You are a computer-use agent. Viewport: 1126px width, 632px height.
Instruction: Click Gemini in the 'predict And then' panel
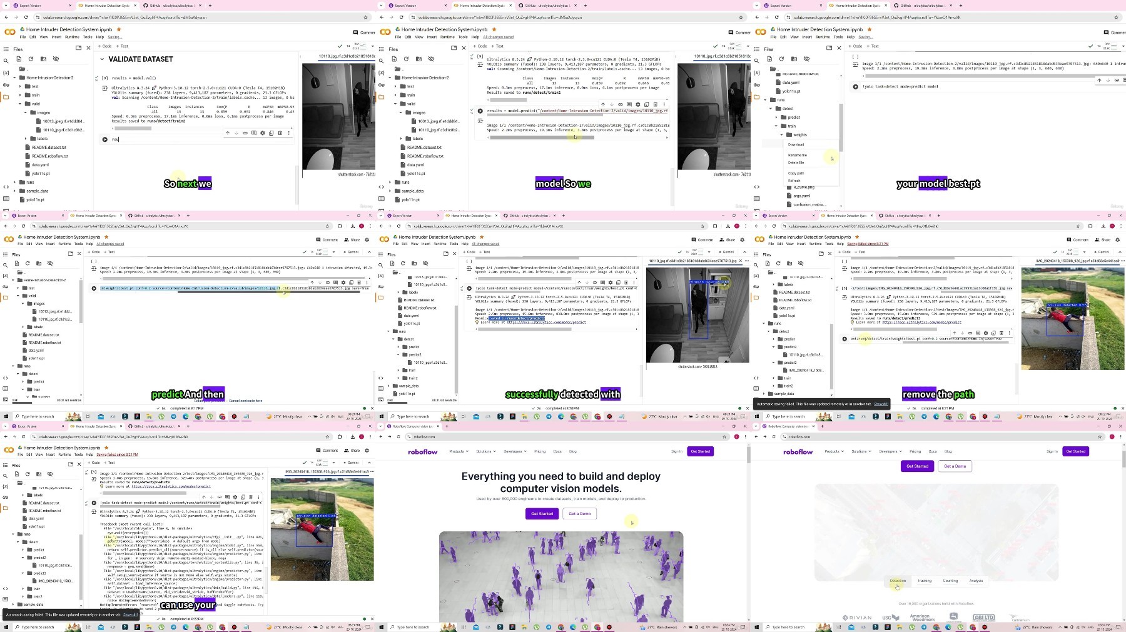coord(350,252)
